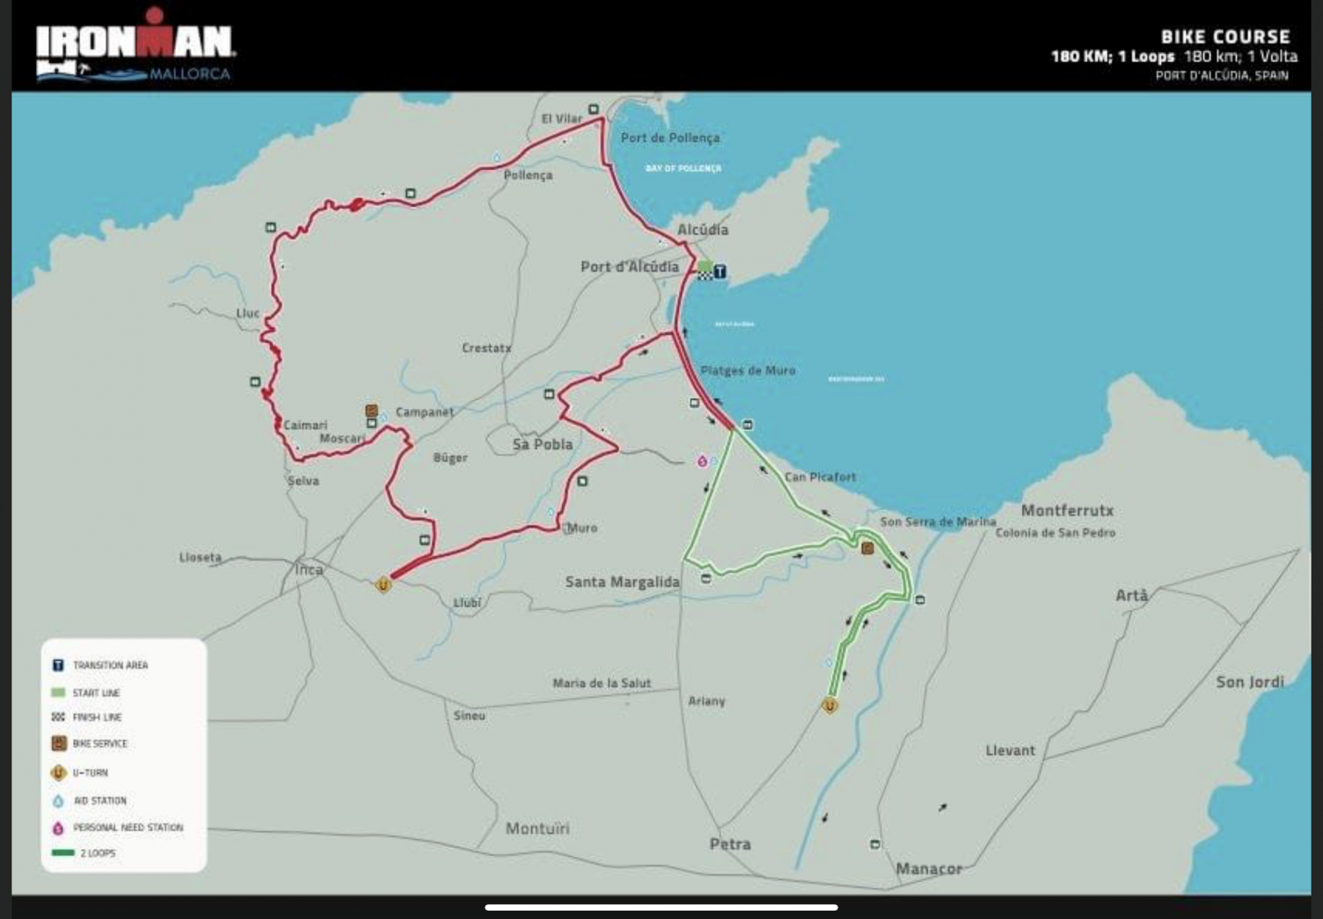The image size is (1323, 919).
Task: Tap the 'Lloseta' map label
Action: (200, 557)
